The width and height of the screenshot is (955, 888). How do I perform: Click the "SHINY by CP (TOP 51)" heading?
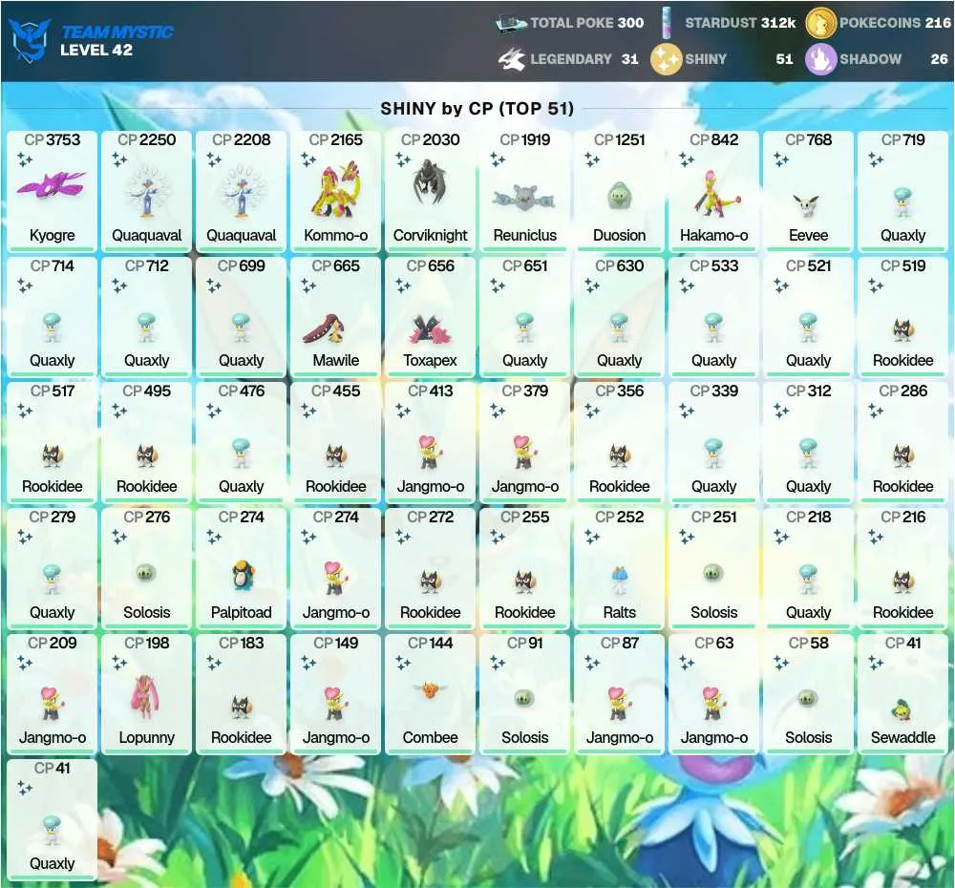[x=477, y=109]
